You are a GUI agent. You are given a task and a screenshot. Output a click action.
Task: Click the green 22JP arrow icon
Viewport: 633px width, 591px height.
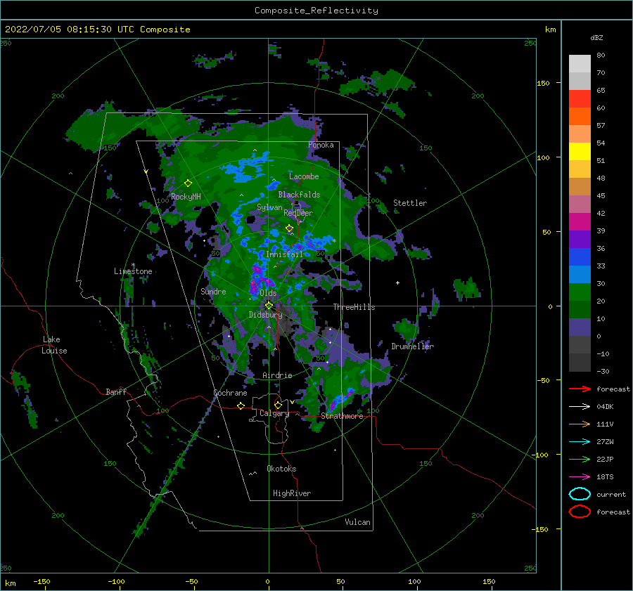pyautogui.click(x=580, y=459)
